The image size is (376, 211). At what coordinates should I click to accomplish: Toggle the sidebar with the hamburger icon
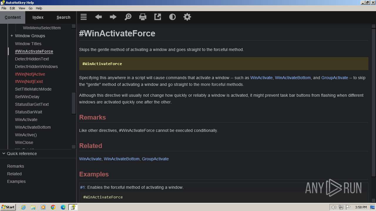(84, 17)
